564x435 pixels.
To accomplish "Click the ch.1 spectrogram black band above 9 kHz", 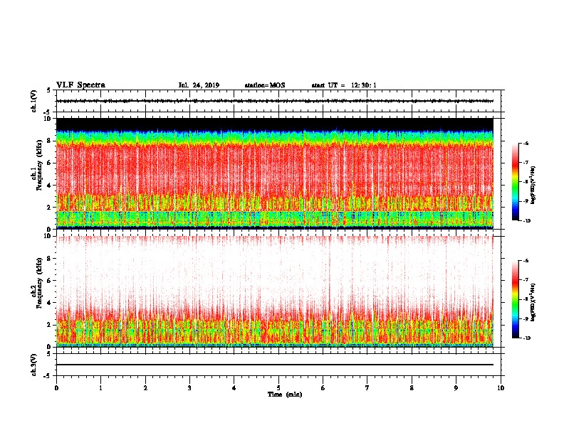I will coord(275,124).
